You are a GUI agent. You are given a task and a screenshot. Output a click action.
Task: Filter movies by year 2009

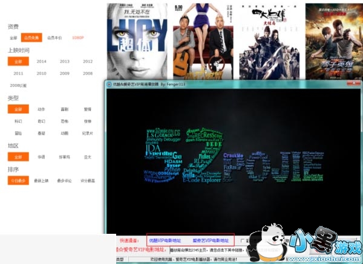[x=65, y=73]
